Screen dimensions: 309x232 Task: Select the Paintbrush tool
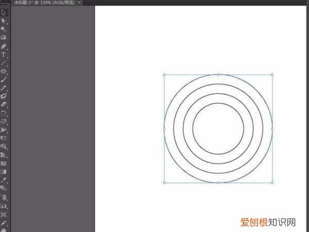point(4,79)
